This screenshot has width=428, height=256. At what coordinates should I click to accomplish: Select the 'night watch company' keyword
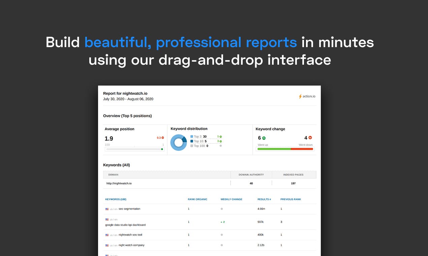[131, 245]
